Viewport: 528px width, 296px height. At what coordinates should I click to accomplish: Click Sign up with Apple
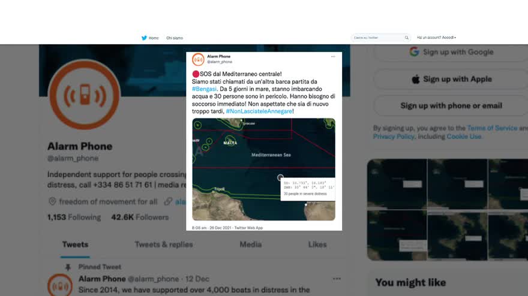click(451, 79)
